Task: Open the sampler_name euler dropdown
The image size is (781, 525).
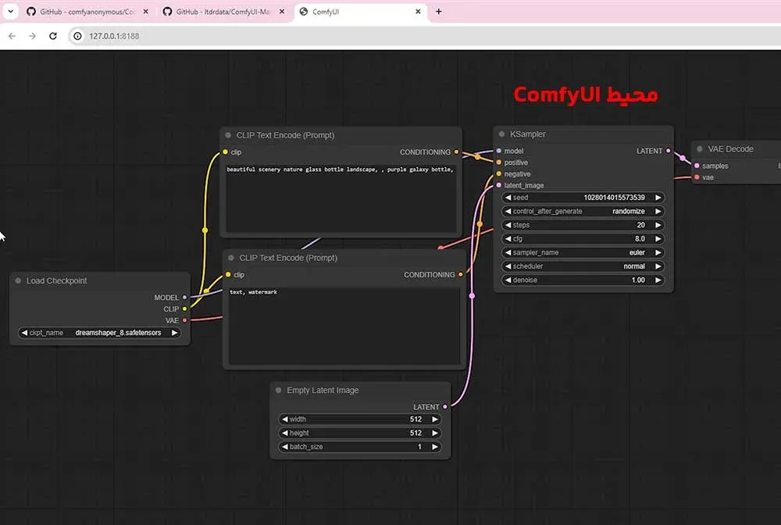Action: pos(583,252)
